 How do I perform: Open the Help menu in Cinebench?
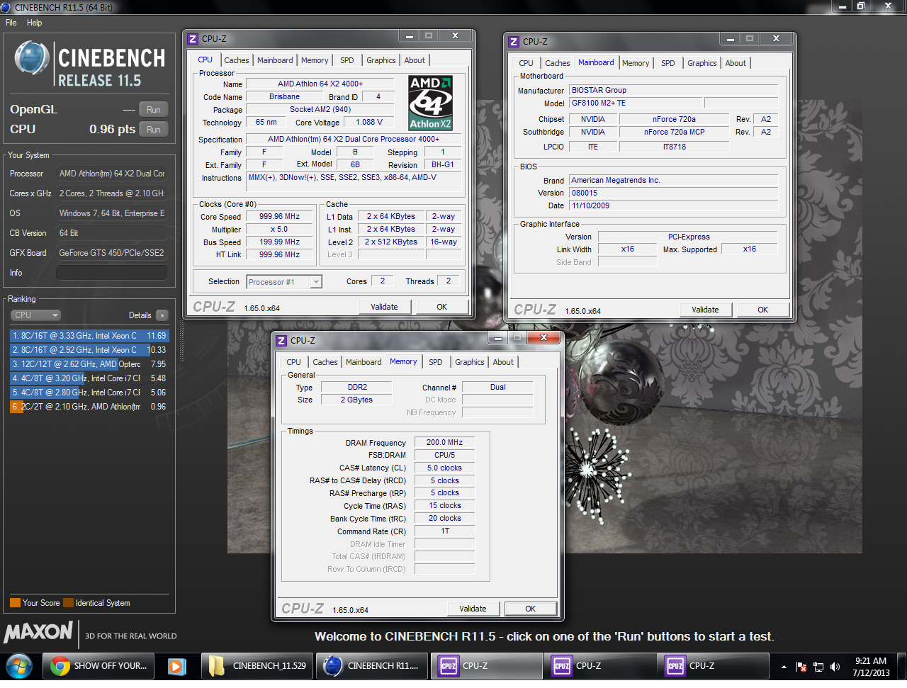(35, 23)
